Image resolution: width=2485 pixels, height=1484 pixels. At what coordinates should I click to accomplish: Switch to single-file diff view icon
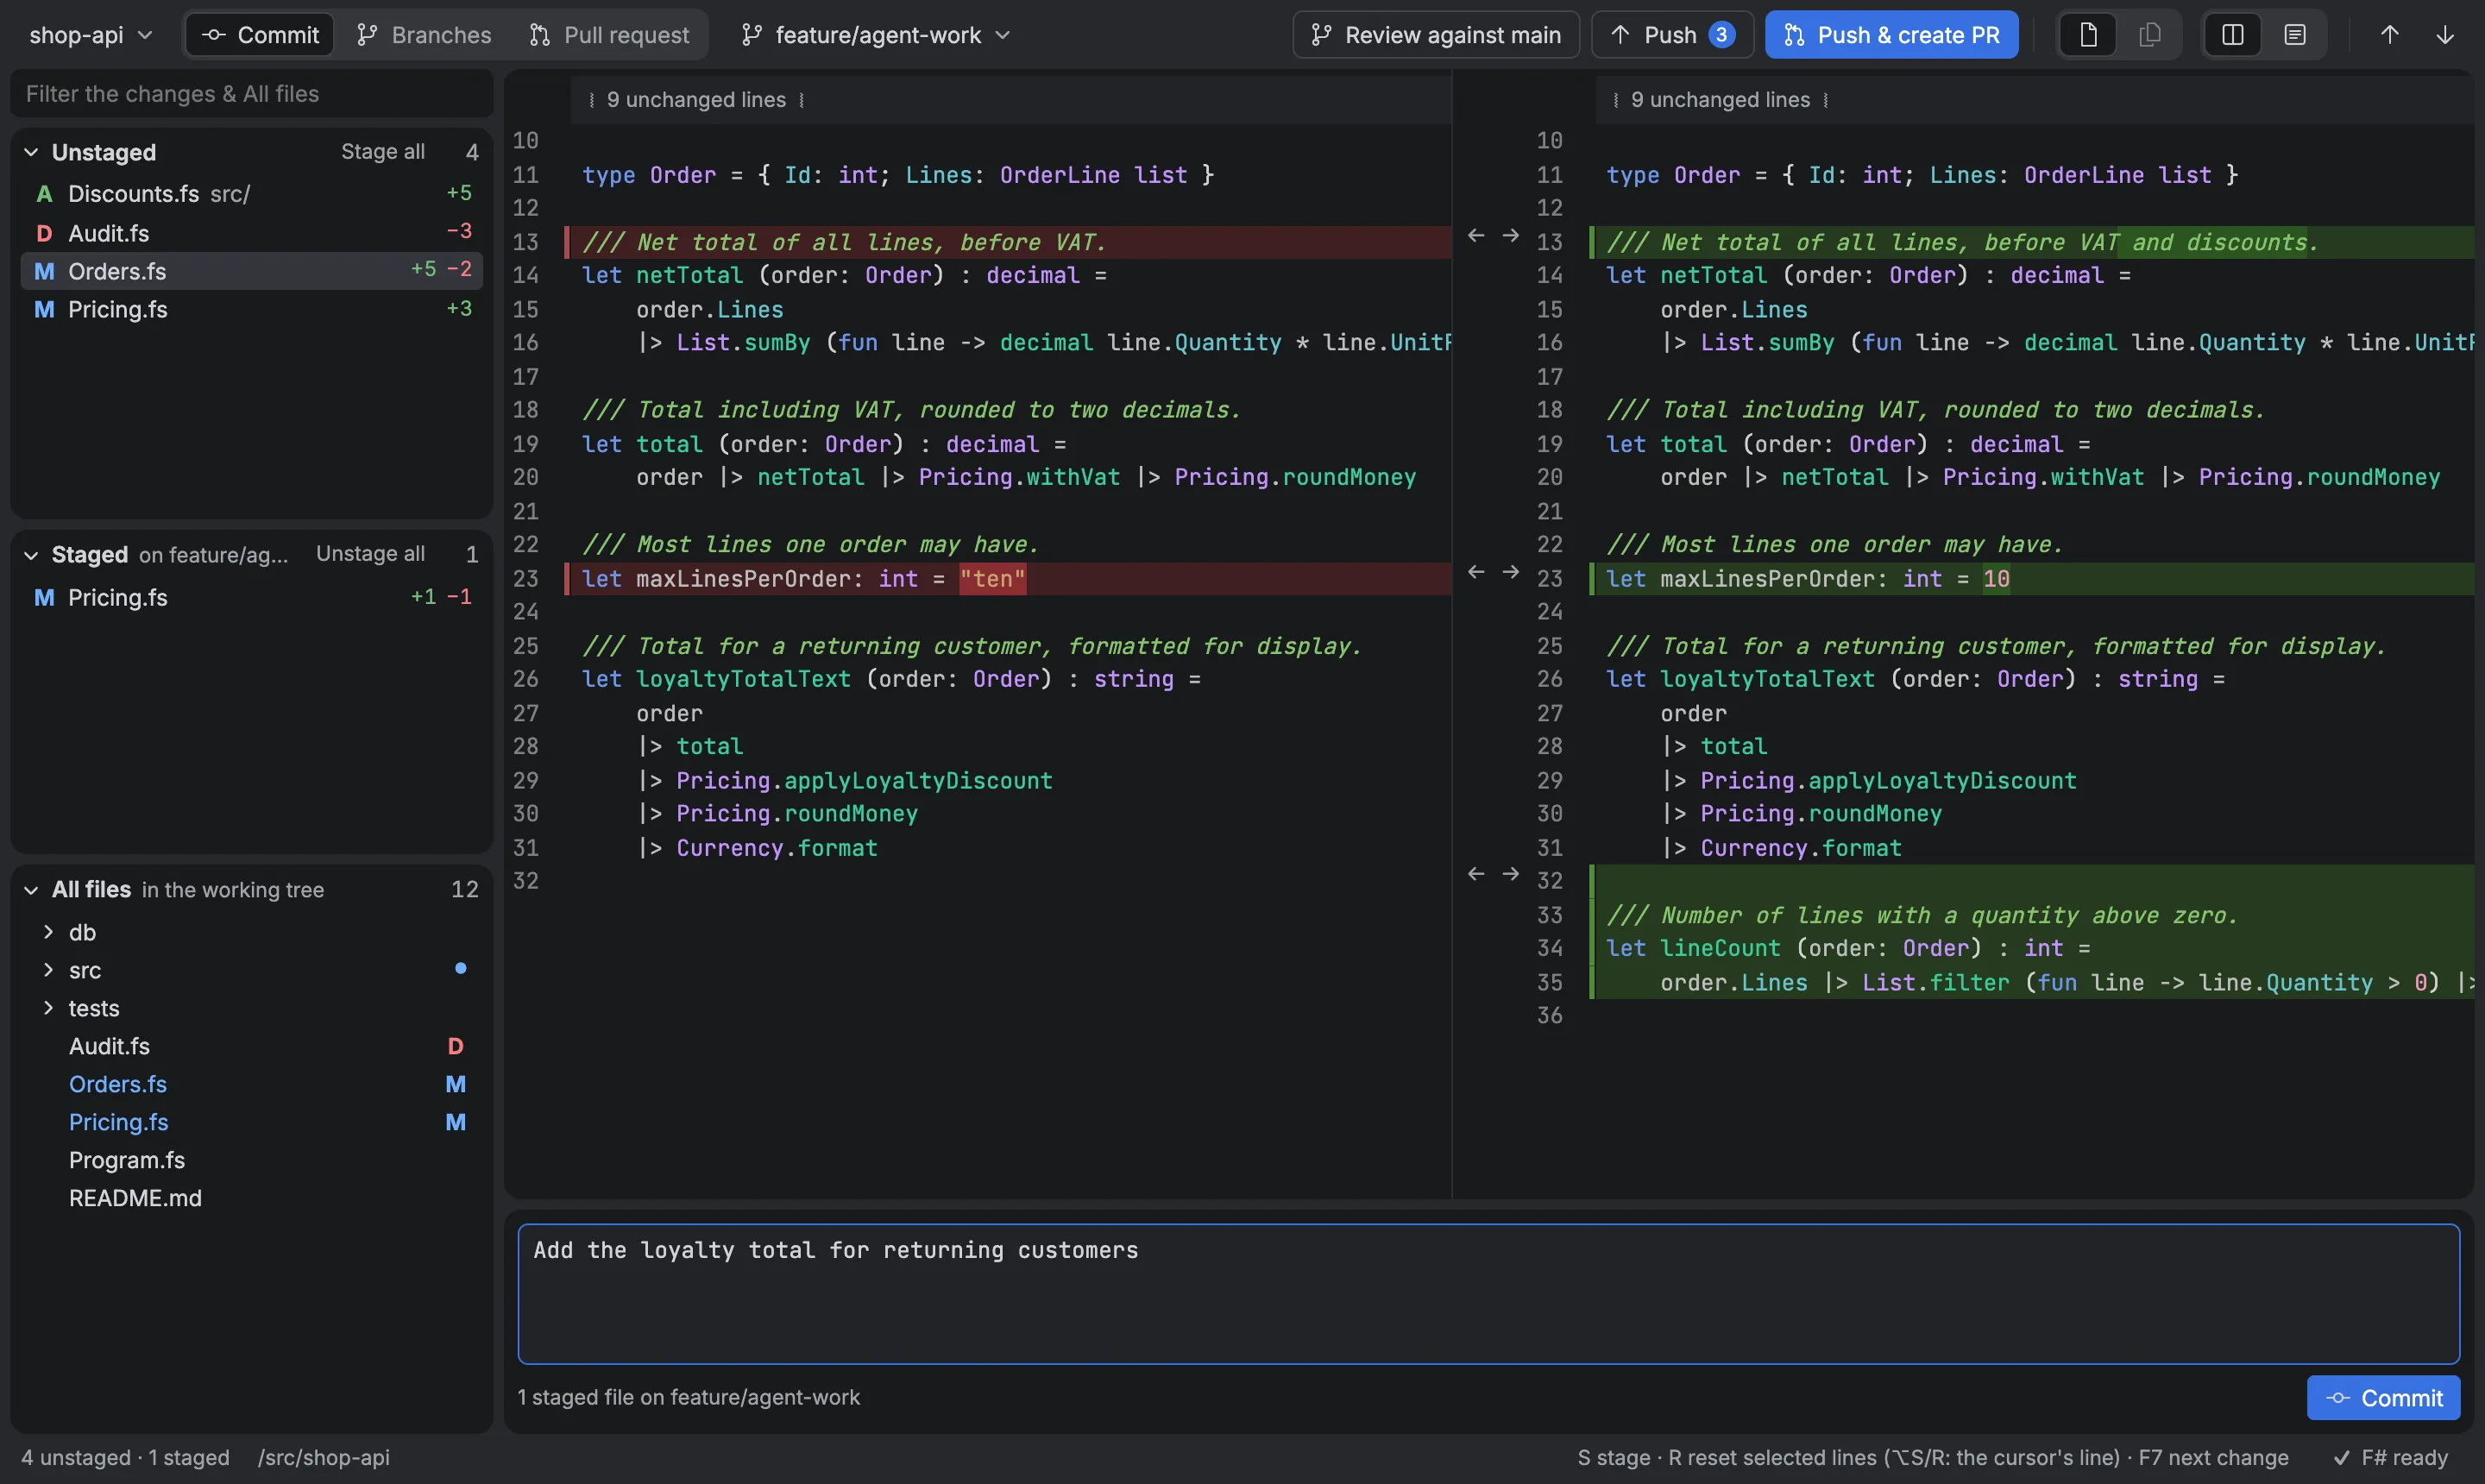point(2088,35)
